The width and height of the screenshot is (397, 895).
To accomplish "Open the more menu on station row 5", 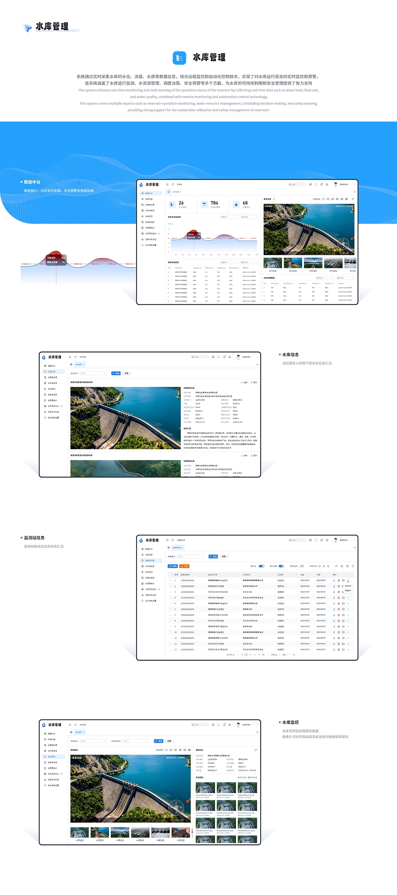I will click(x=348, y=603).
